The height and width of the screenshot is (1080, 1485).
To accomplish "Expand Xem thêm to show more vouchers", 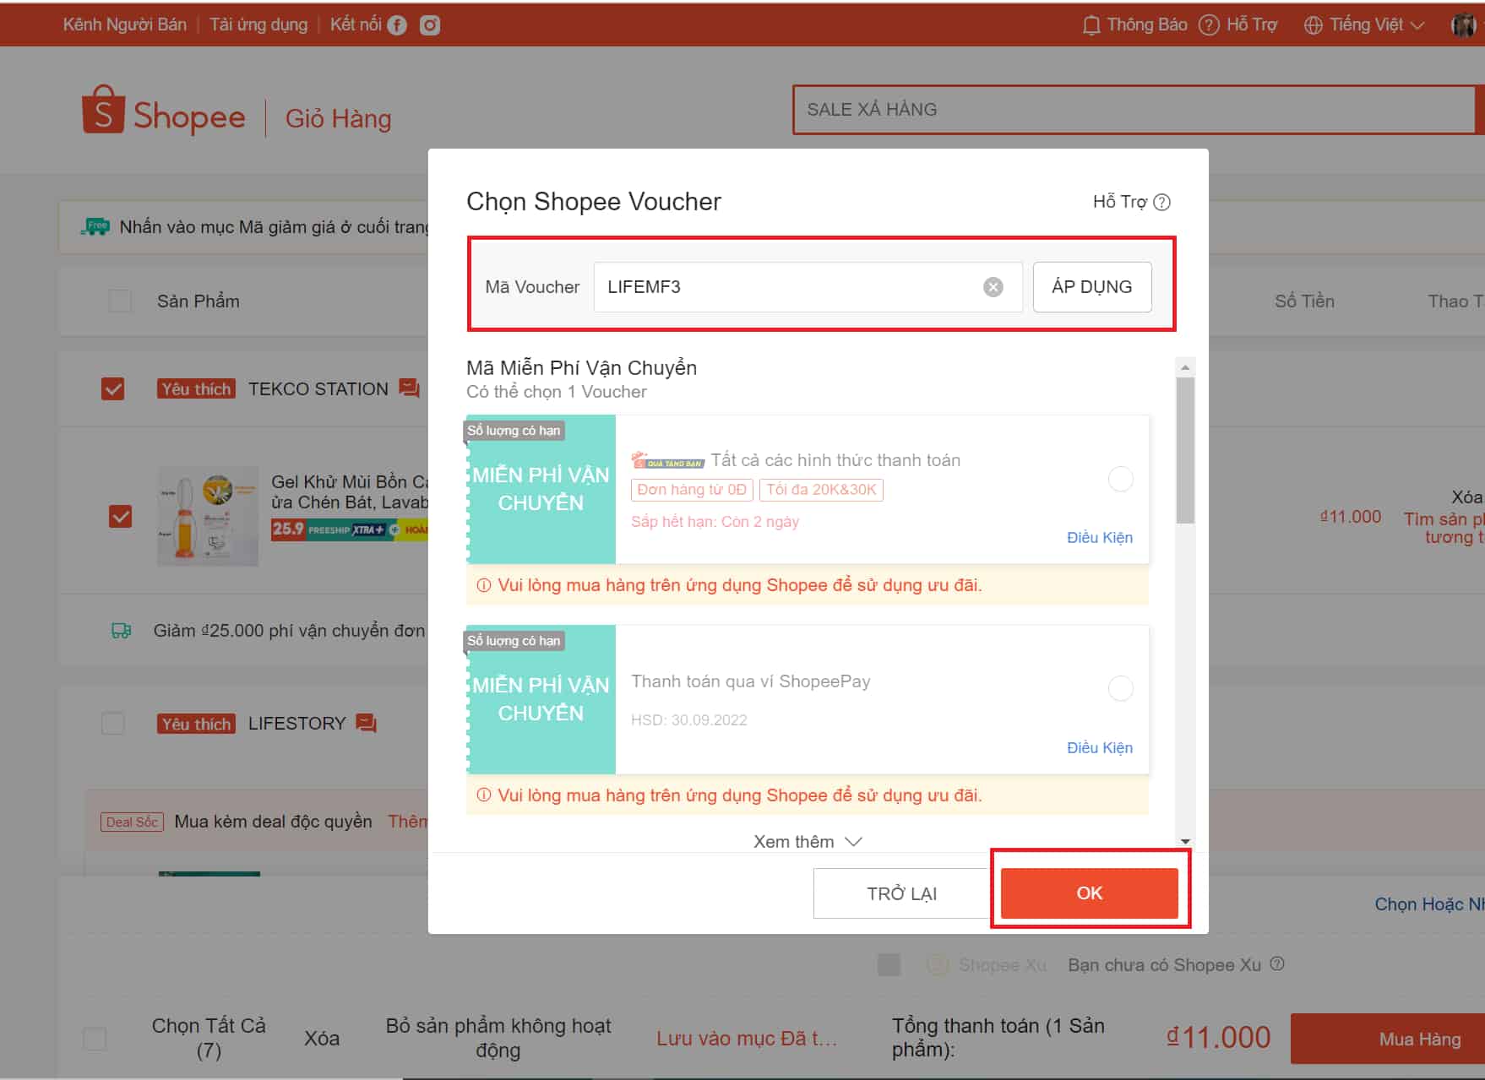I will pyautogui.click(x=807, y=842).
